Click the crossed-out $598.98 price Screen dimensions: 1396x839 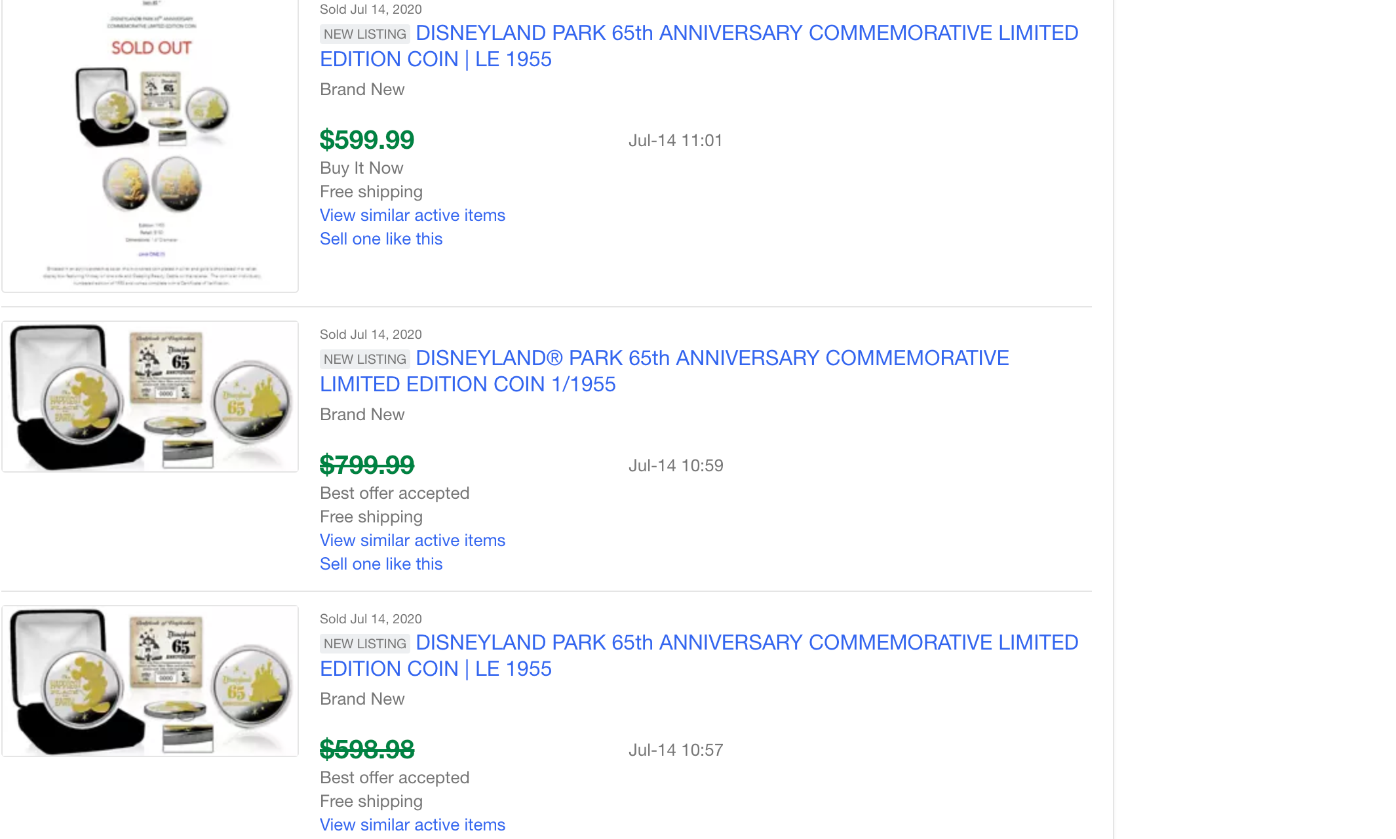tap(367, 749)
